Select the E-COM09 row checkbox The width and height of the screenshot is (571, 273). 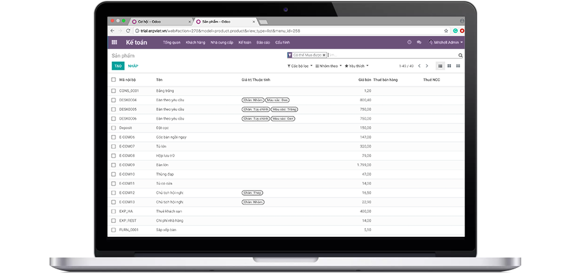pyautogui.click(x=114, y=165)
